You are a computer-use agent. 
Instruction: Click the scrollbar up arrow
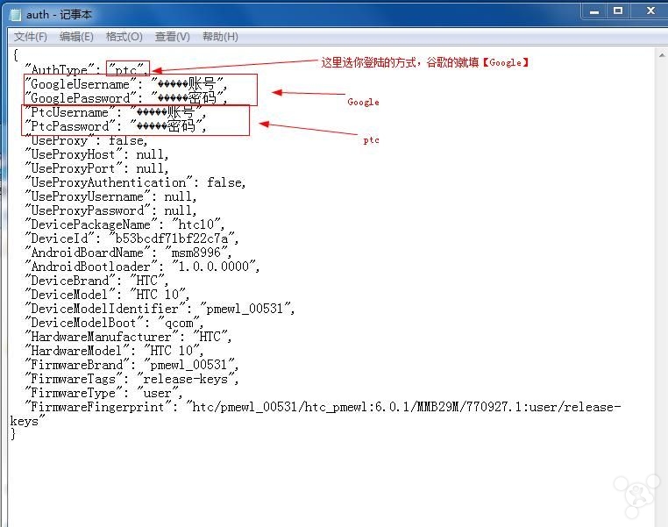pos(662,55)
